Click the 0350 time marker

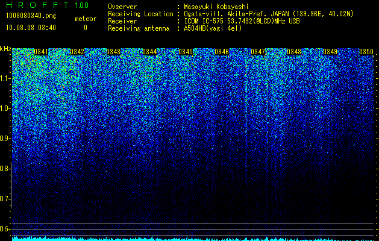(366, 52)
